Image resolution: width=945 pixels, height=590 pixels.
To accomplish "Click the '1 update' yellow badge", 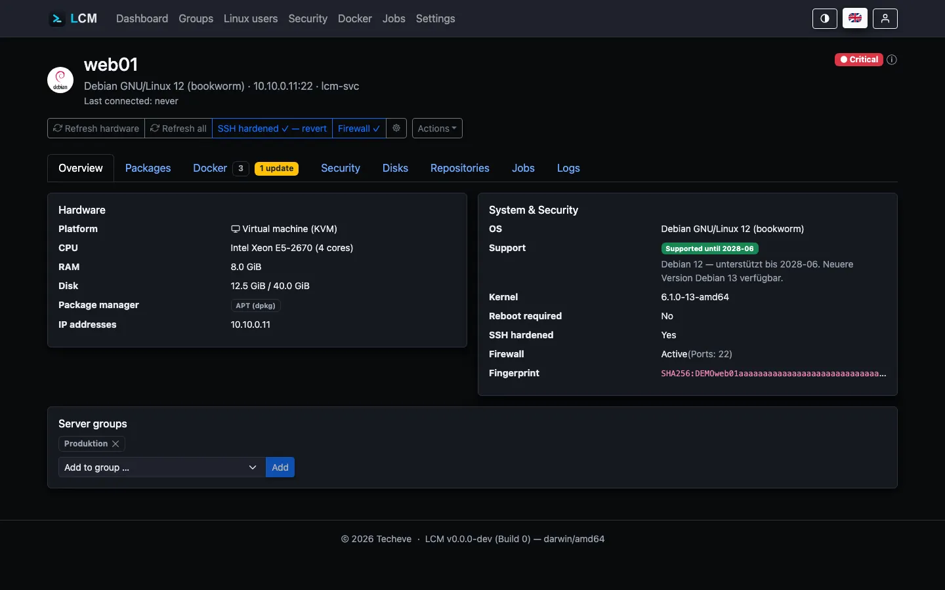I will [276, 168].
